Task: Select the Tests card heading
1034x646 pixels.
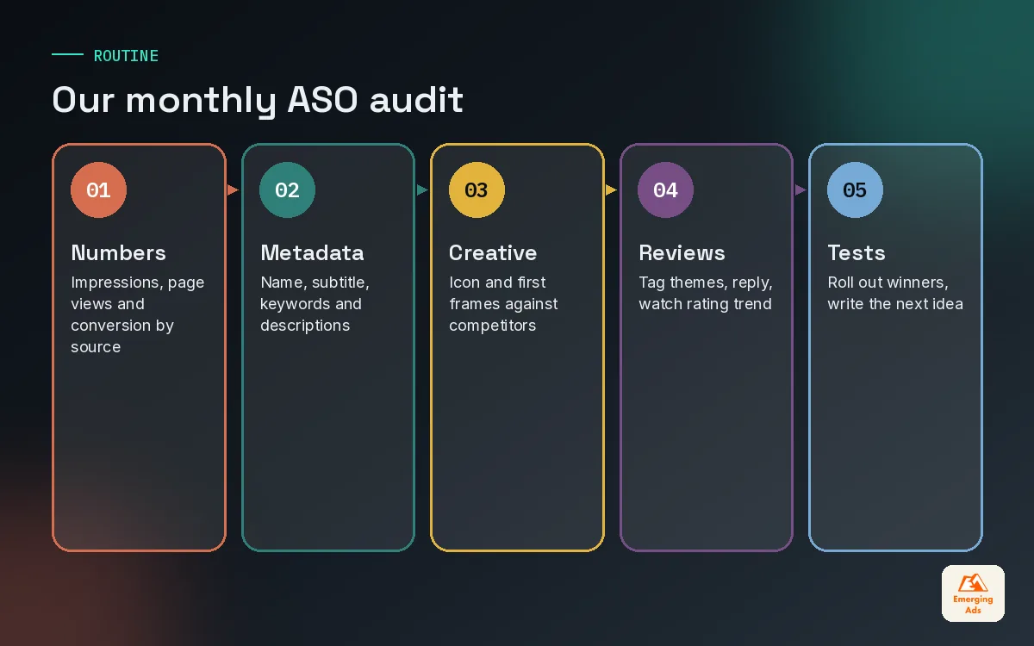Action: pos(856,252)
